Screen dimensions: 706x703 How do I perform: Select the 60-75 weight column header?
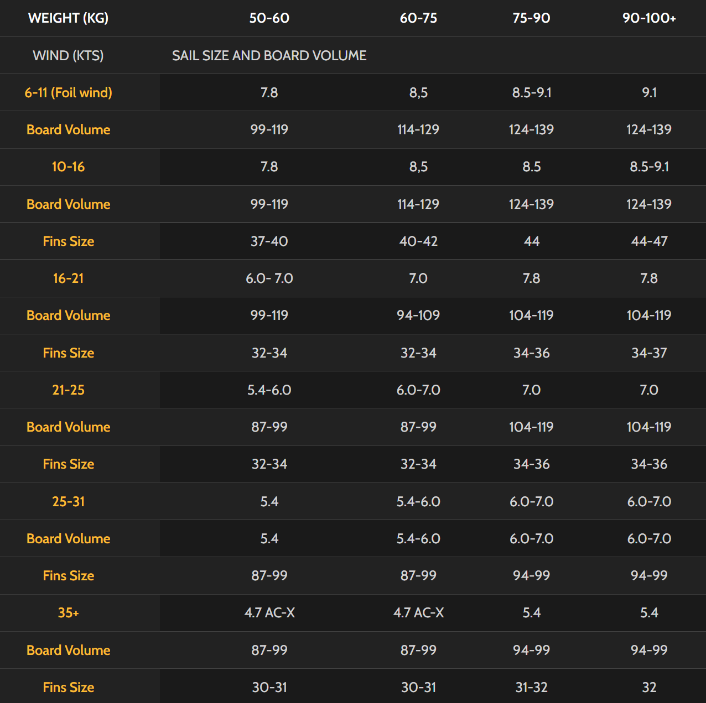[418, 18]
